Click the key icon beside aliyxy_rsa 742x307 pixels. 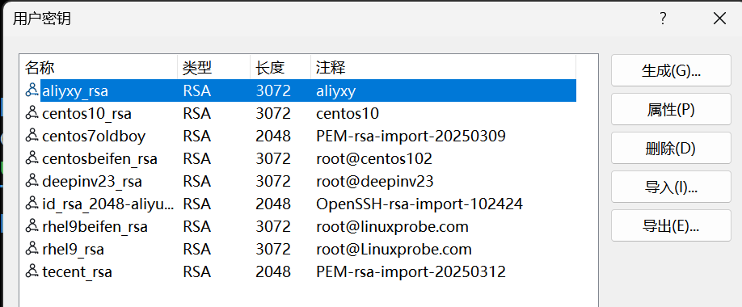(x=32, y=90)
